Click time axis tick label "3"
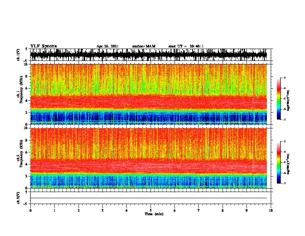Screen dimensions: 305x236 click(x=102, y=210)
